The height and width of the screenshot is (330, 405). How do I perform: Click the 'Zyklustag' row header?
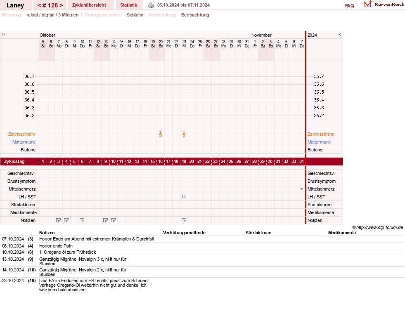click(x=14, y=161)
